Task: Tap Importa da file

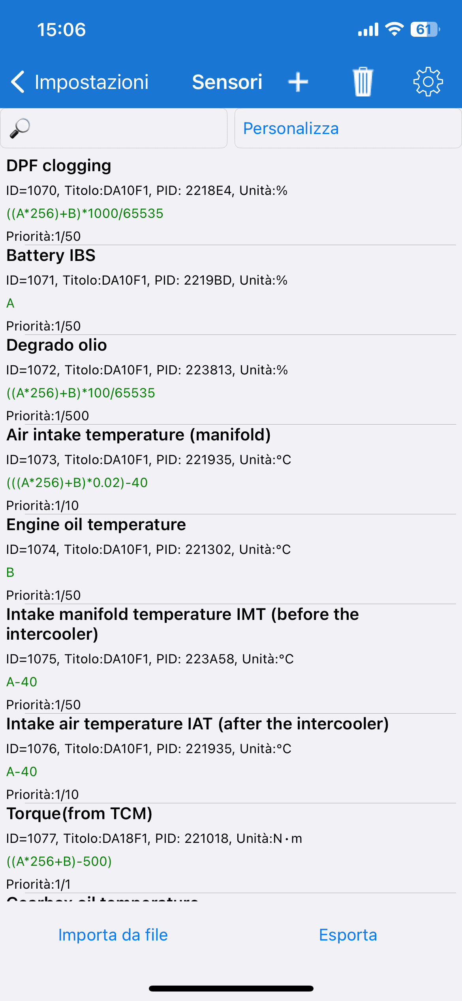Action: 113,935
